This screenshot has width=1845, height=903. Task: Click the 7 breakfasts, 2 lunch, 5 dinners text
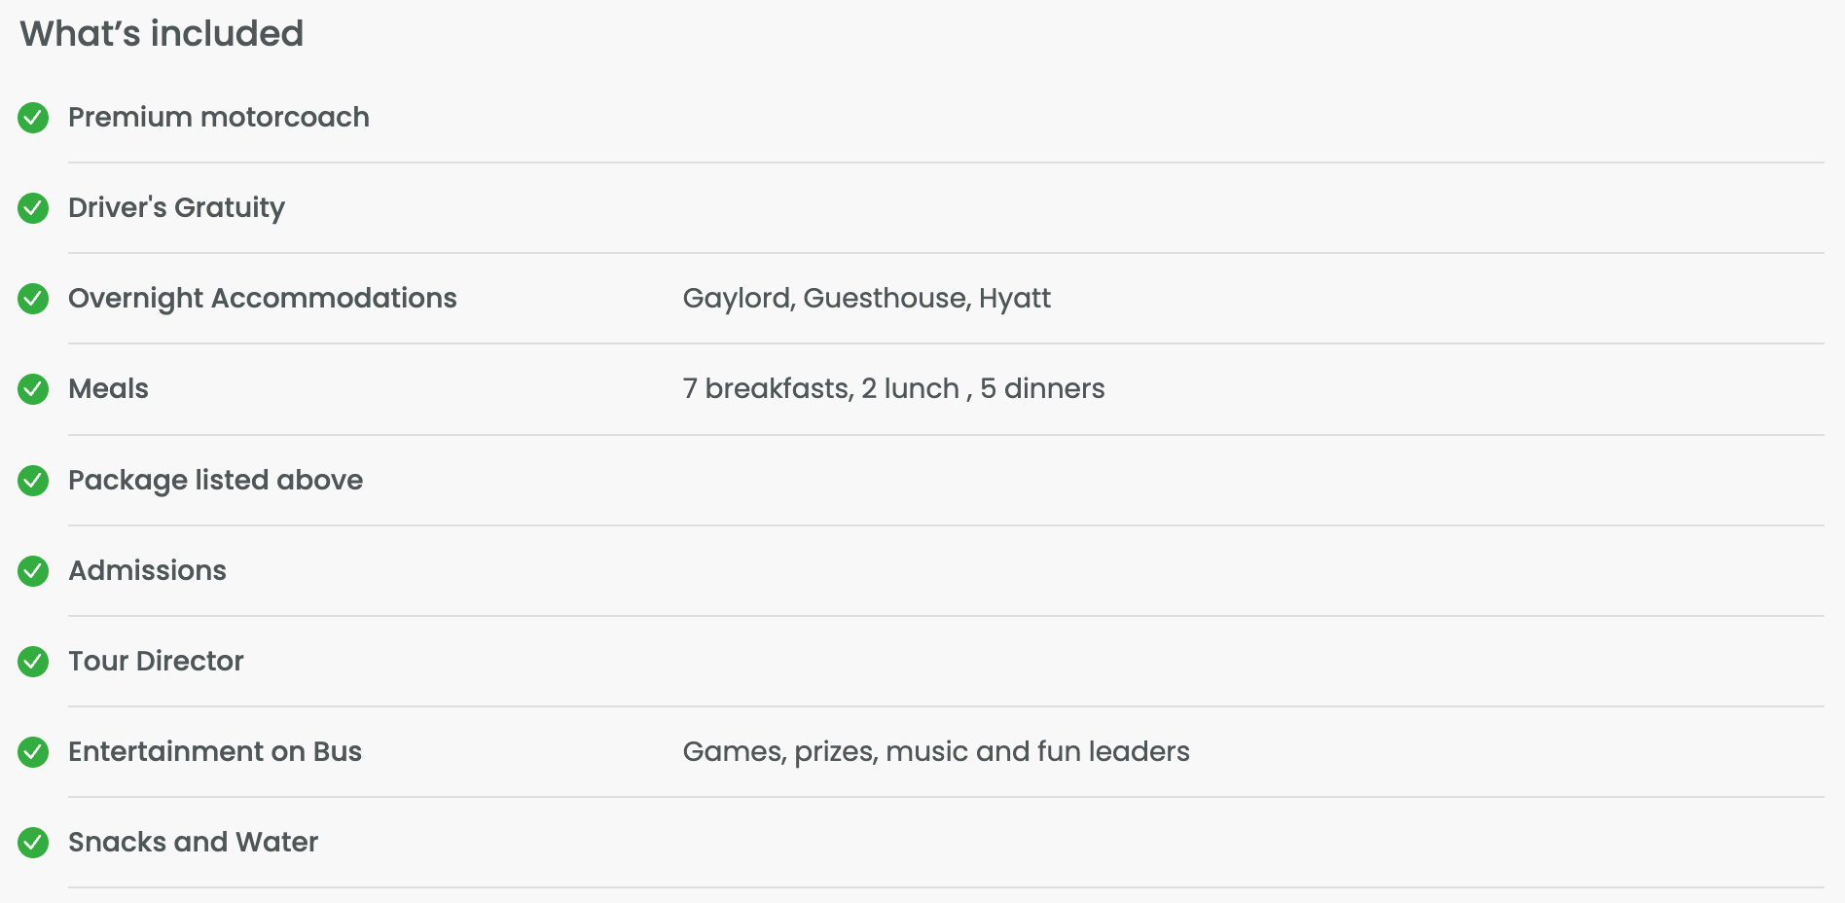[893, 389]
